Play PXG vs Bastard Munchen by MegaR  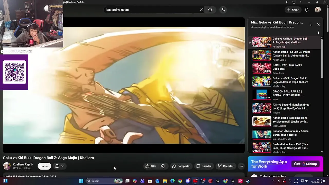pyautogui.click(x=284, y=108)
